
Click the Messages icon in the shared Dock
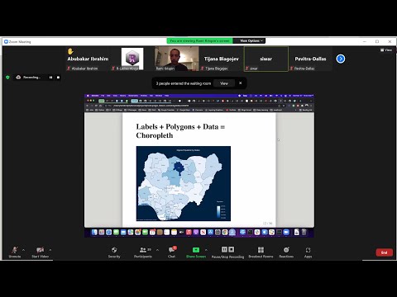point(116,232)
